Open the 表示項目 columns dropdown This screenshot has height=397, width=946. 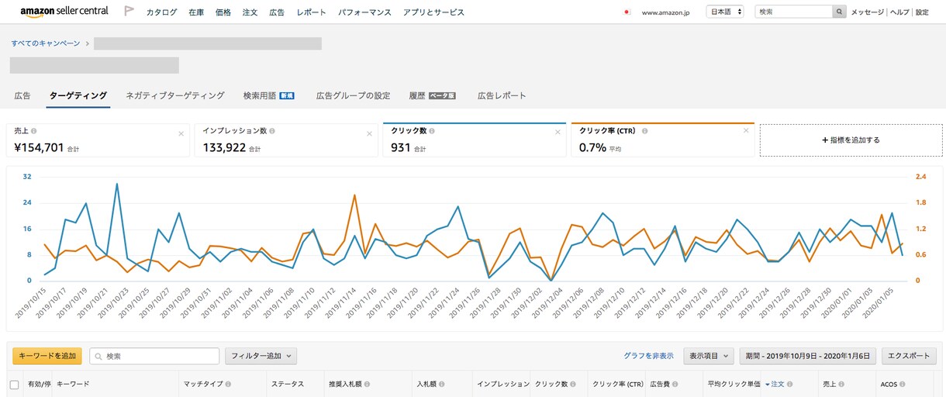[709, 356]
